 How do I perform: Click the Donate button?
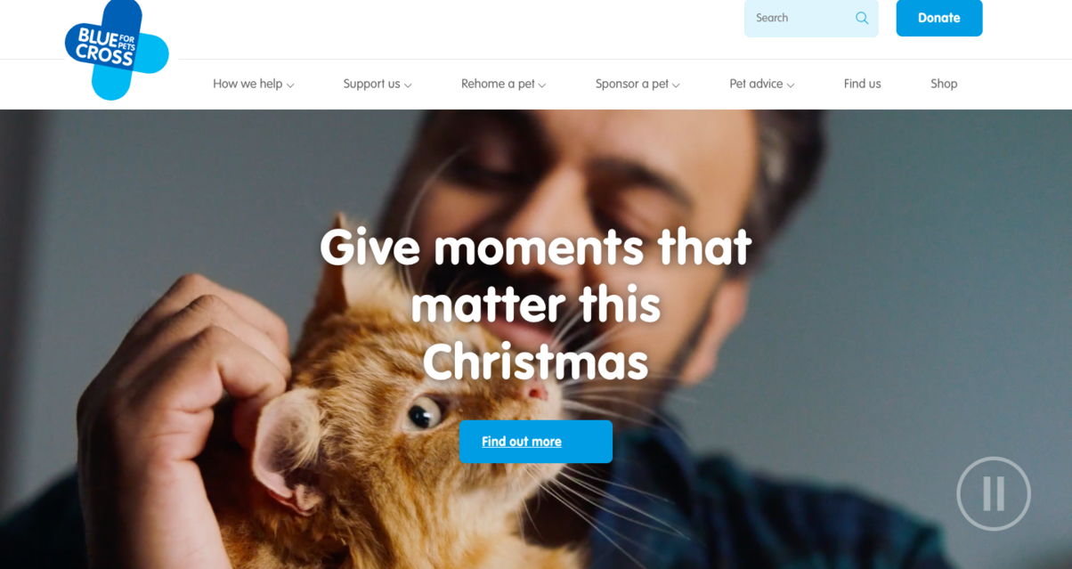pos(939,18)
